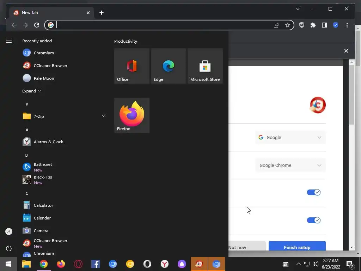Jump to letter B section header
361x271 pixels.
26,155
